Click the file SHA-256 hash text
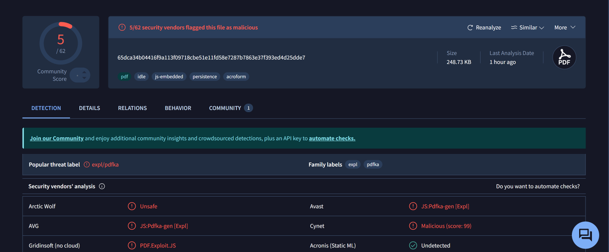 211,57
